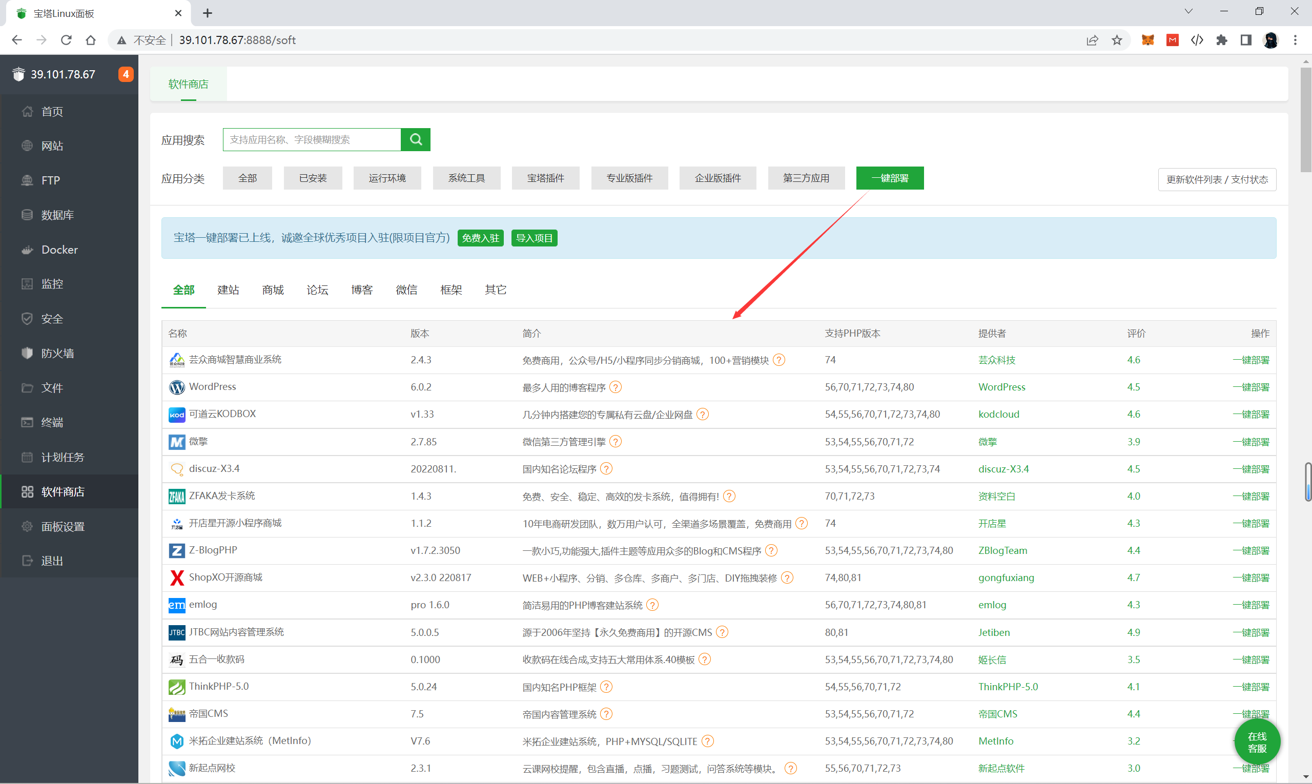
Task: Click the orange notification badge 4
Action: click(125, 74)
